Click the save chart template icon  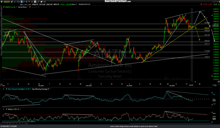[x=35, y=2]
